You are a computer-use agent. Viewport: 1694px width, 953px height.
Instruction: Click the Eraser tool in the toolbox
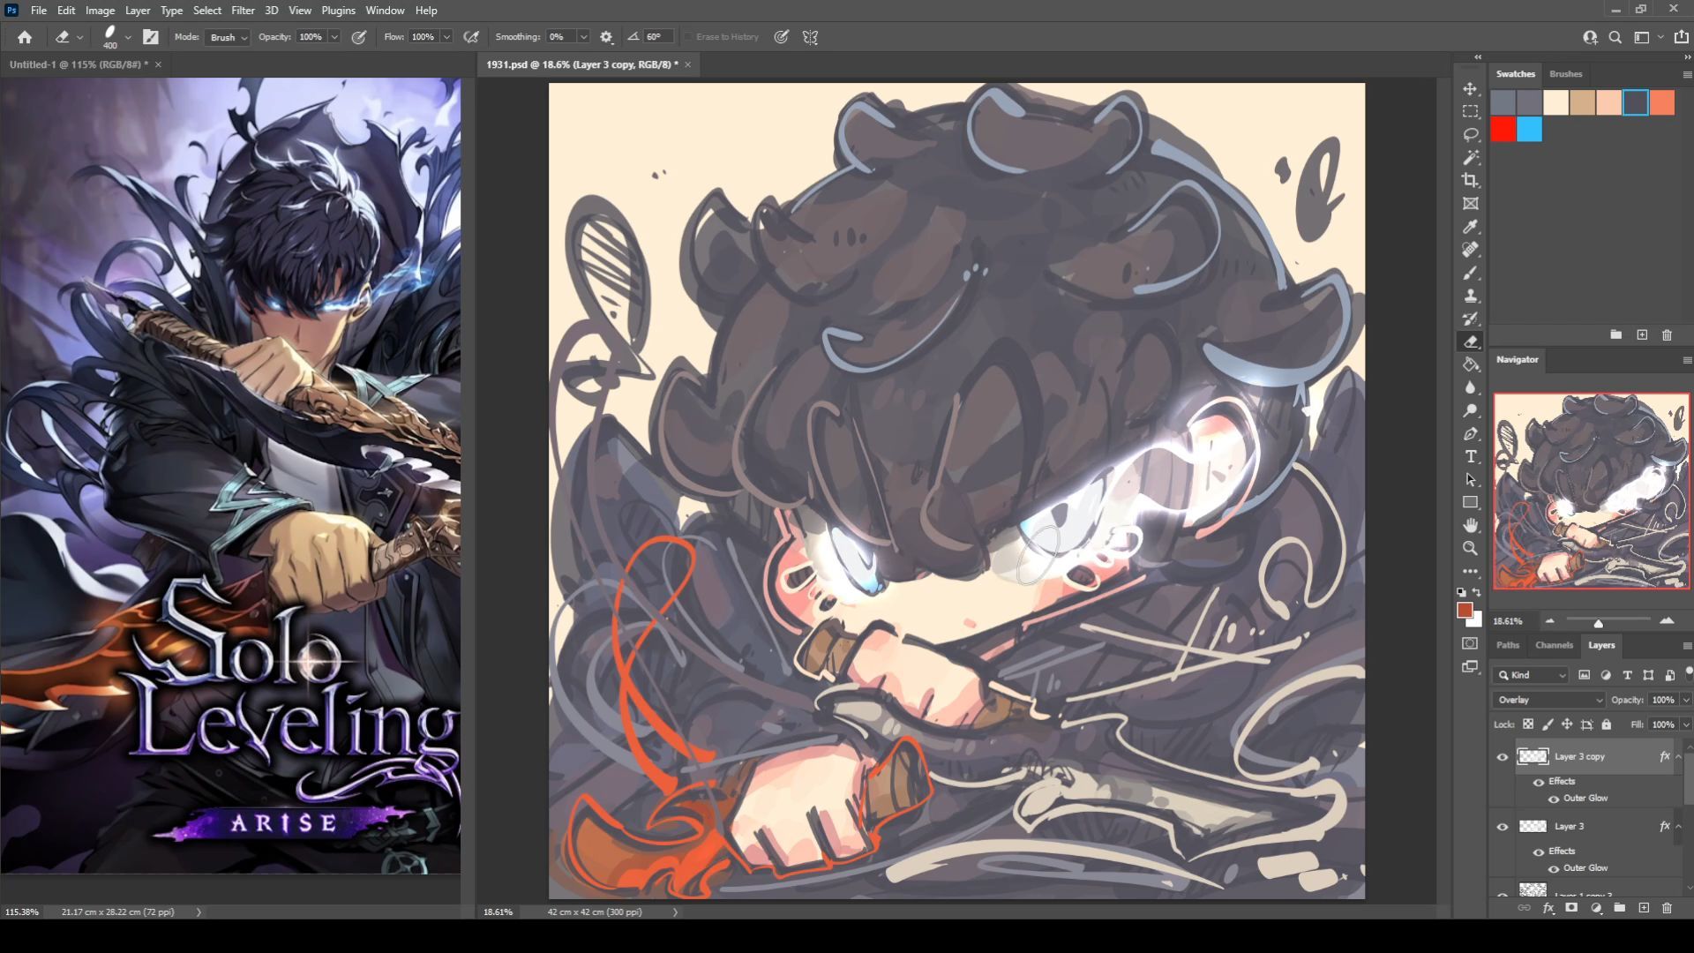1470,341
